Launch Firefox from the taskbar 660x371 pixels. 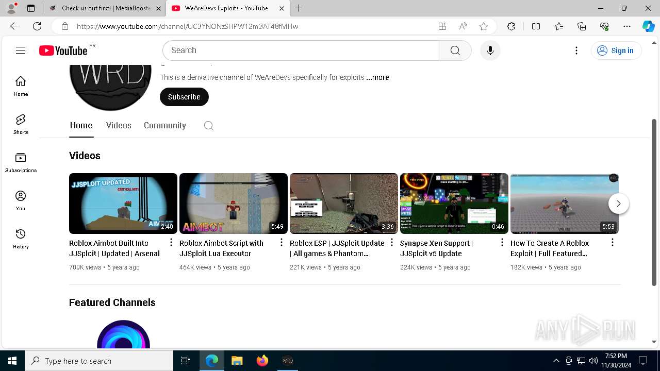pyautogui.click(x=262, y=361)
